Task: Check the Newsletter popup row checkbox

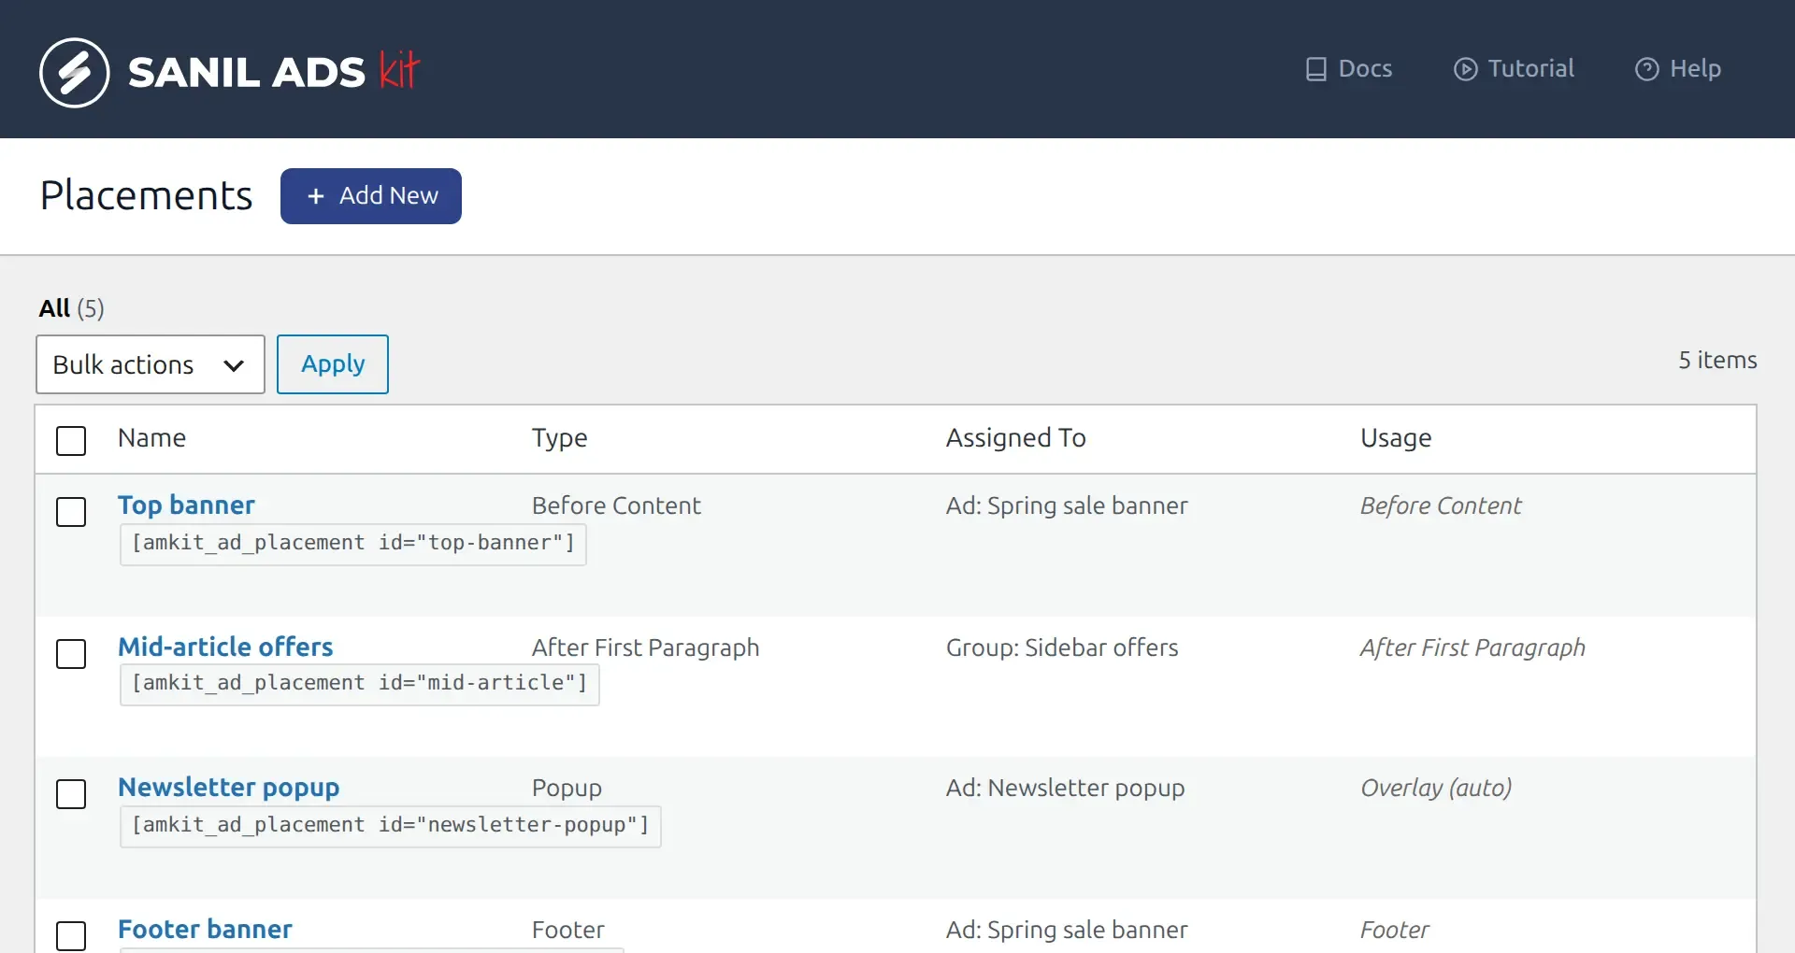Action: coord(71,794)
